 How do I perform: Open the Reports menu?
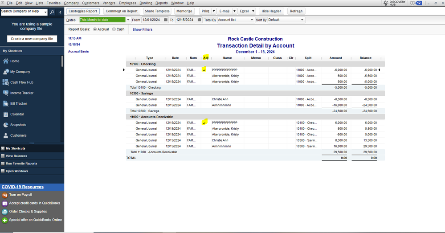(x=162, y=3)
